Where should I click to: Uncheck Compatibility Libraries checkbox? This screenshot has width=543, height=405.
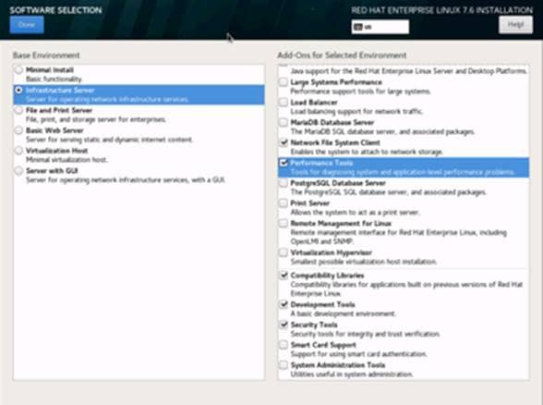point(284,276)
